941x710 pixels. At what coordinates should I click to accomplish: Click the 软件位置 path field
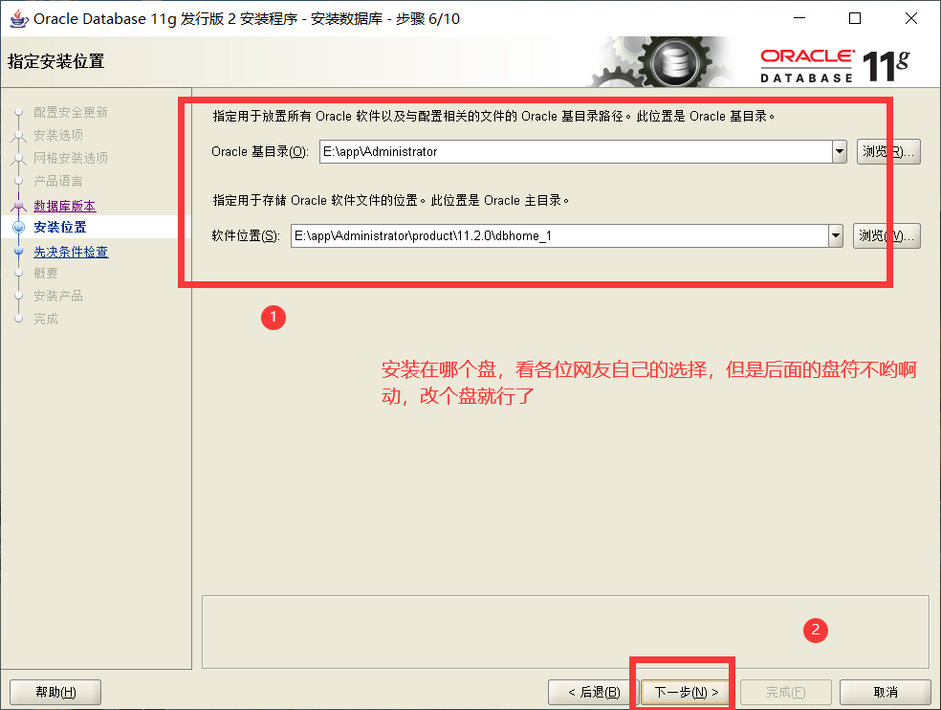pyautogui.click(x=559, y=236)
